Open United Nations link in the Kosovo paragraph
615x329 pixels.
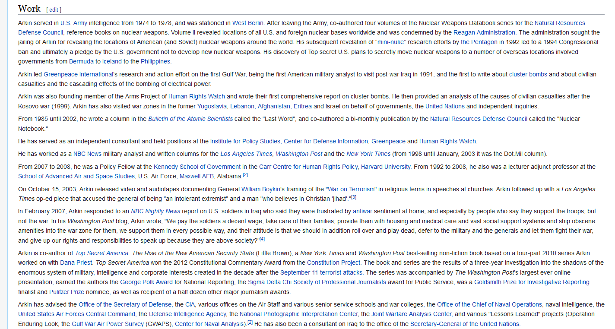(x=445, y=106)
